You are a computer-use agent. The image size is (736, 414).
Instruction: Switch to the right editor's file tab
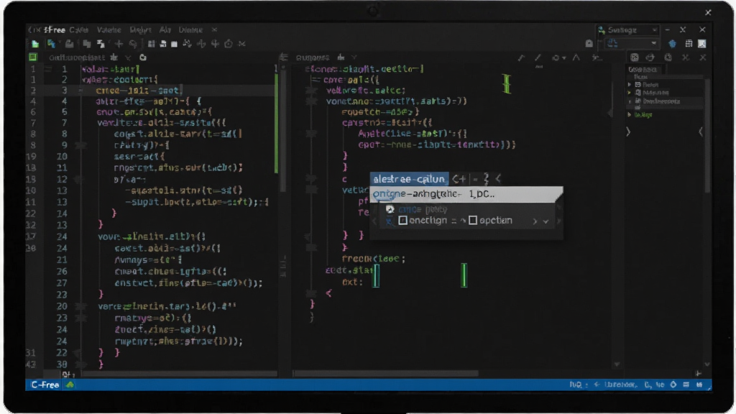click(313, 57)
